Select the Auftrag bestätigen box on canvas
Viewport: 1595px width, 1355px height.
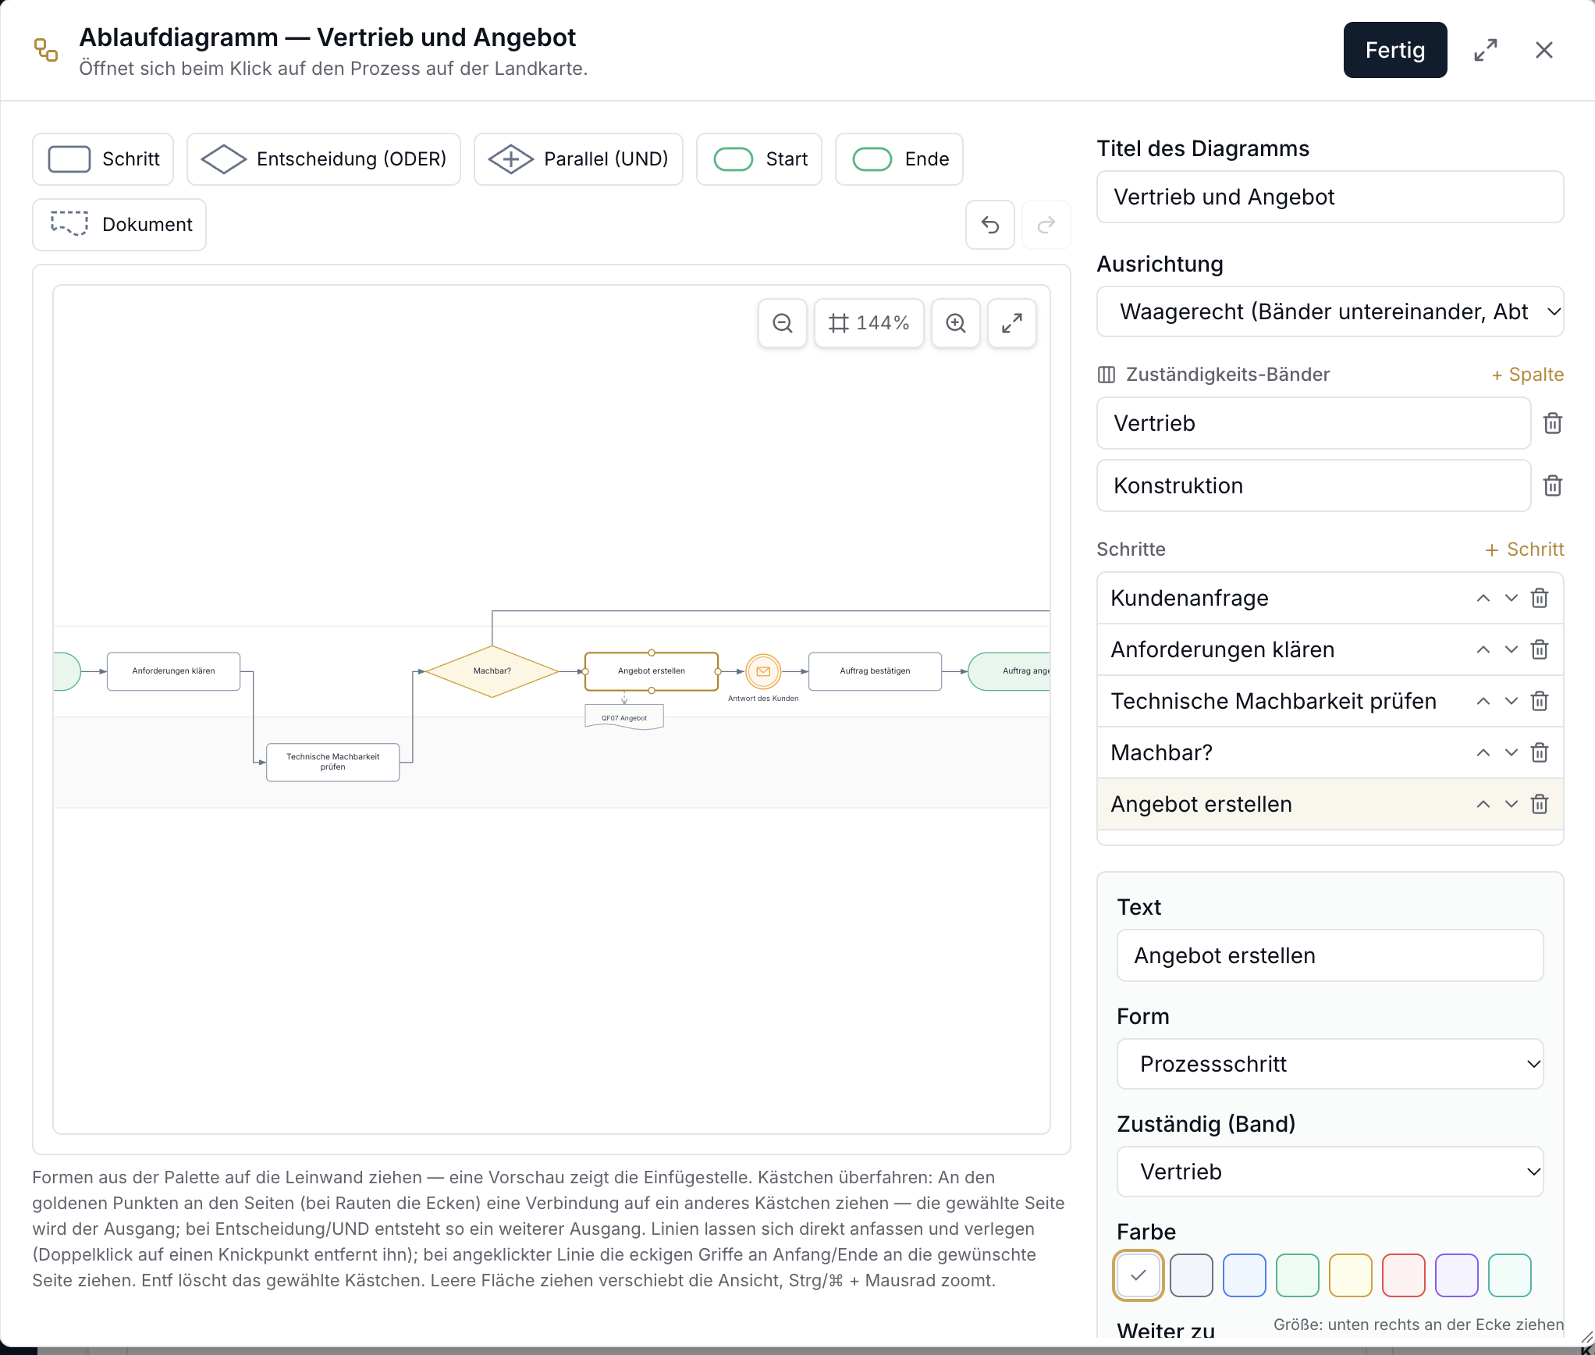(875, 671)
